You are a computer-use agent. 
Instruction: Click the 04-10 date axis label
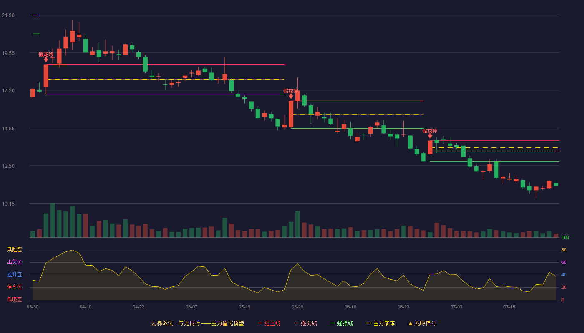(86, 307)
